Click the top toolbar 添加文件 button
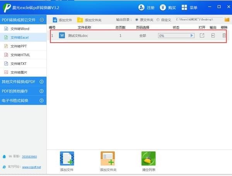 click(x=62, y=20)
